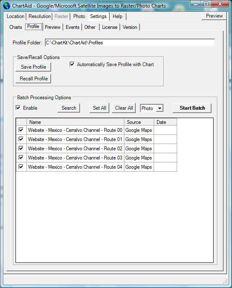
Task: Uncheck the Route 03 profile checkbox
Action: point(21,157)
